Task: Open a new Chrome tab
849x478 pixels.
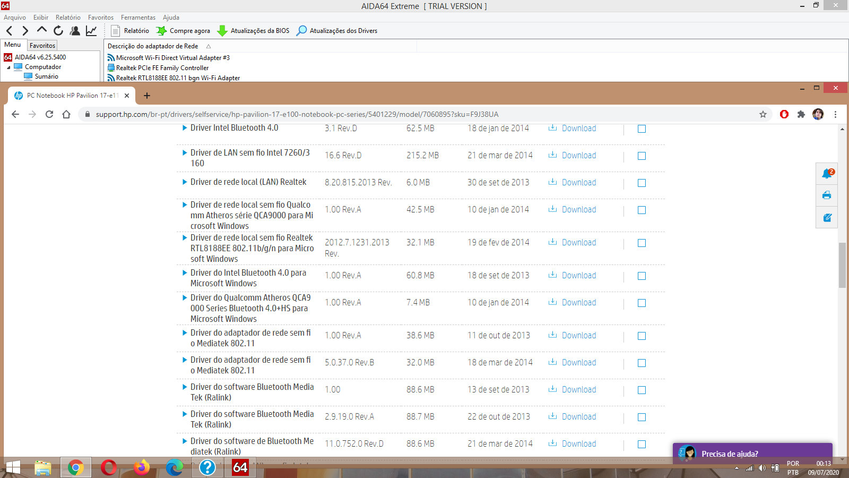Action: [147, 96]
